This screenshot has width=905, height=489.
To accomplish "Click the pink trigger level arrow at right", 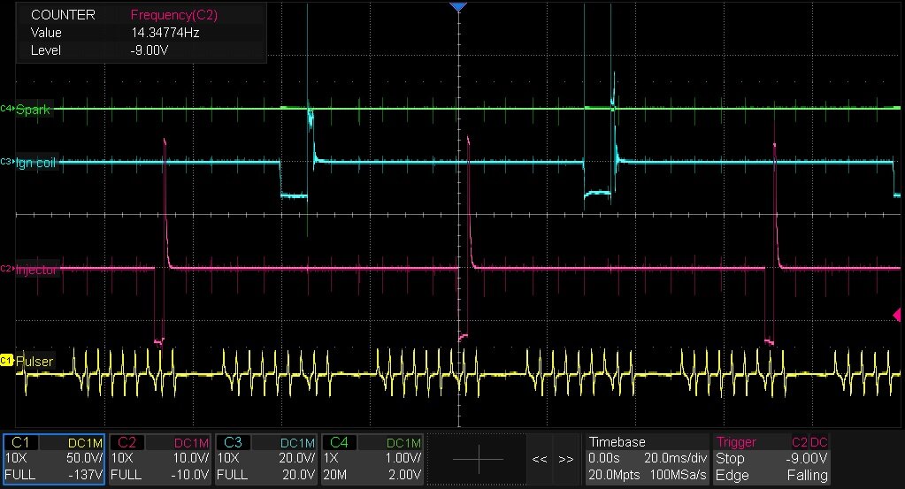I will [x=897, y=315].
